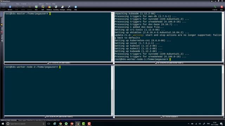Open the Help menu in menu bar
225x126 pixels.
(x=54, y=4)
